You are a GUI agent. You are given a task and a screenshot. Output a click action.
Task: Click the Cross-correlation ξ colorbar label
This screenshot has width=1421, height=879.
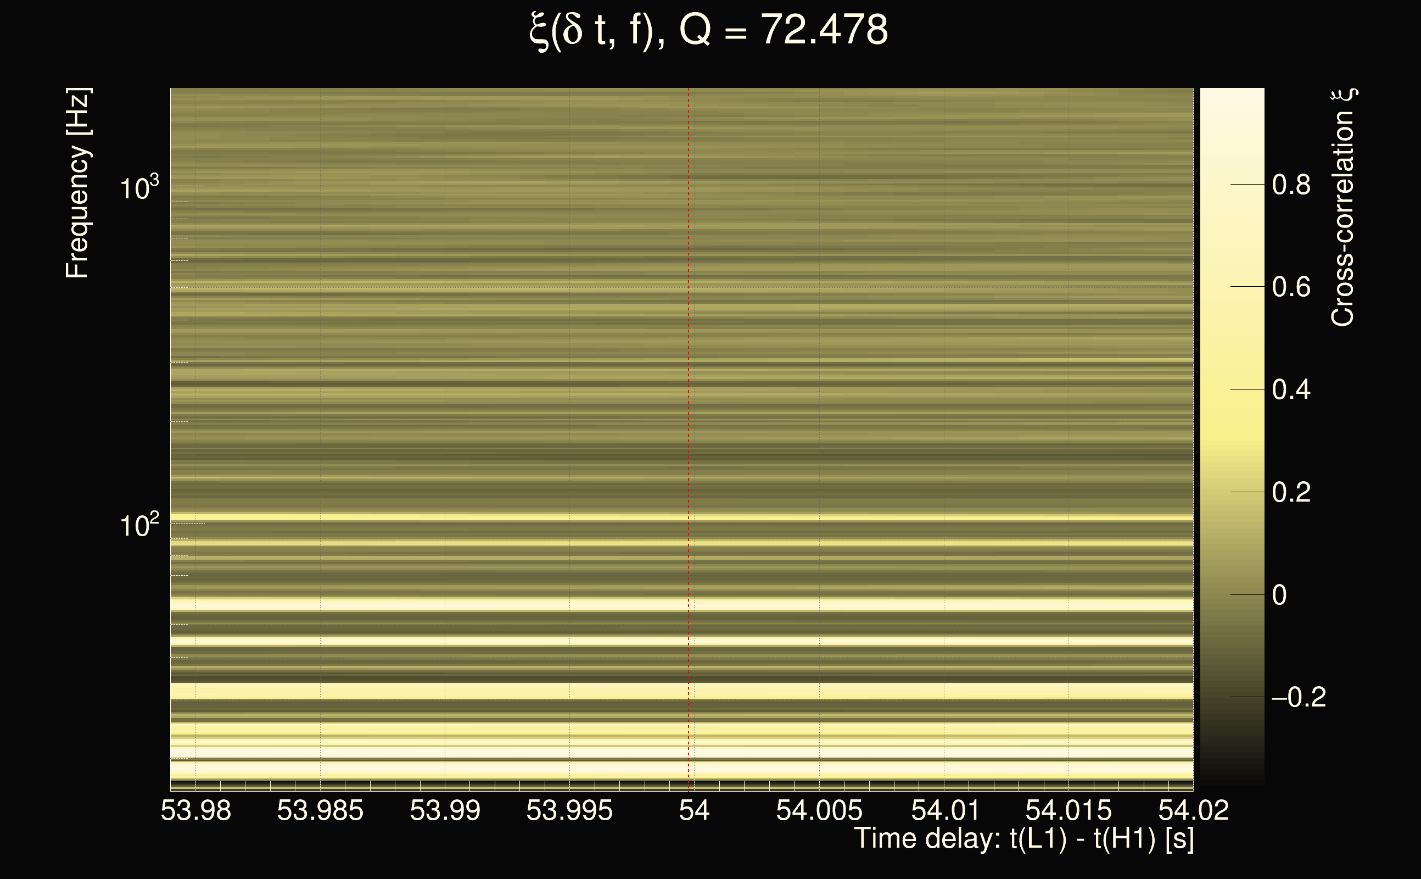[x=1342, y=208]
